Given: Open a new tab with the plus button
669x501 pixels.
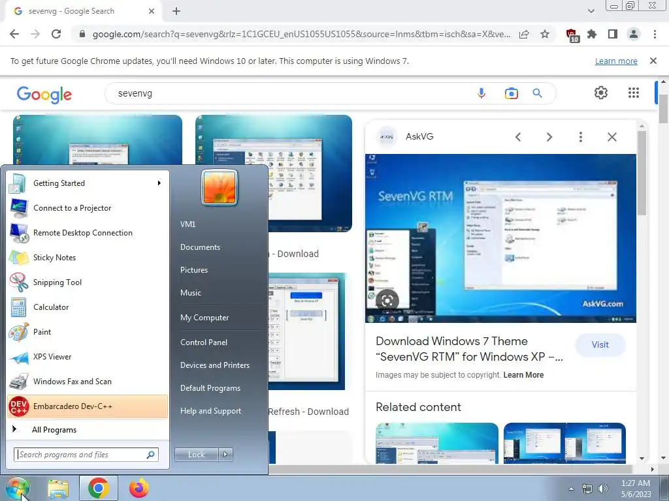Looking at the screenshot, I should tap(176, 11).
